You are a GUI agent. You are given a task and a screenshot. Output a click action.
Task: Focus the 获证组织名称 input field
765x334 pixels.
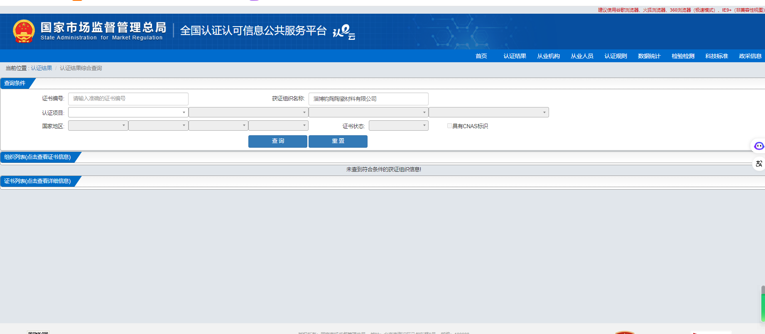tap(368, 99)
